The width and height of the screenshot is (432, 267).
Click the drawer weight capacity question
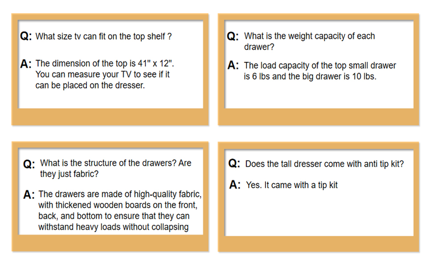pos(309,41)
